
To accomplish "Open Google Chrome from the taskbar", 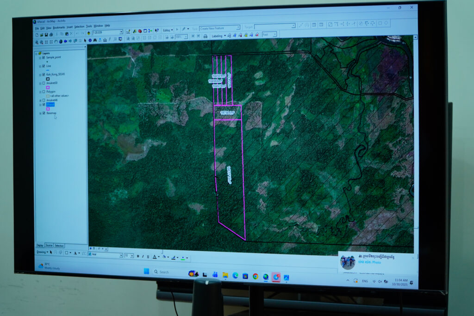I will pyautogui.click(x=255, y=276).
